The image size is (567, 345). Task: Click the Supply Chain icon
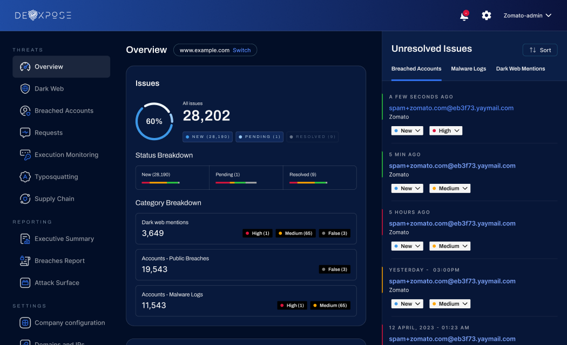(25, 199)
